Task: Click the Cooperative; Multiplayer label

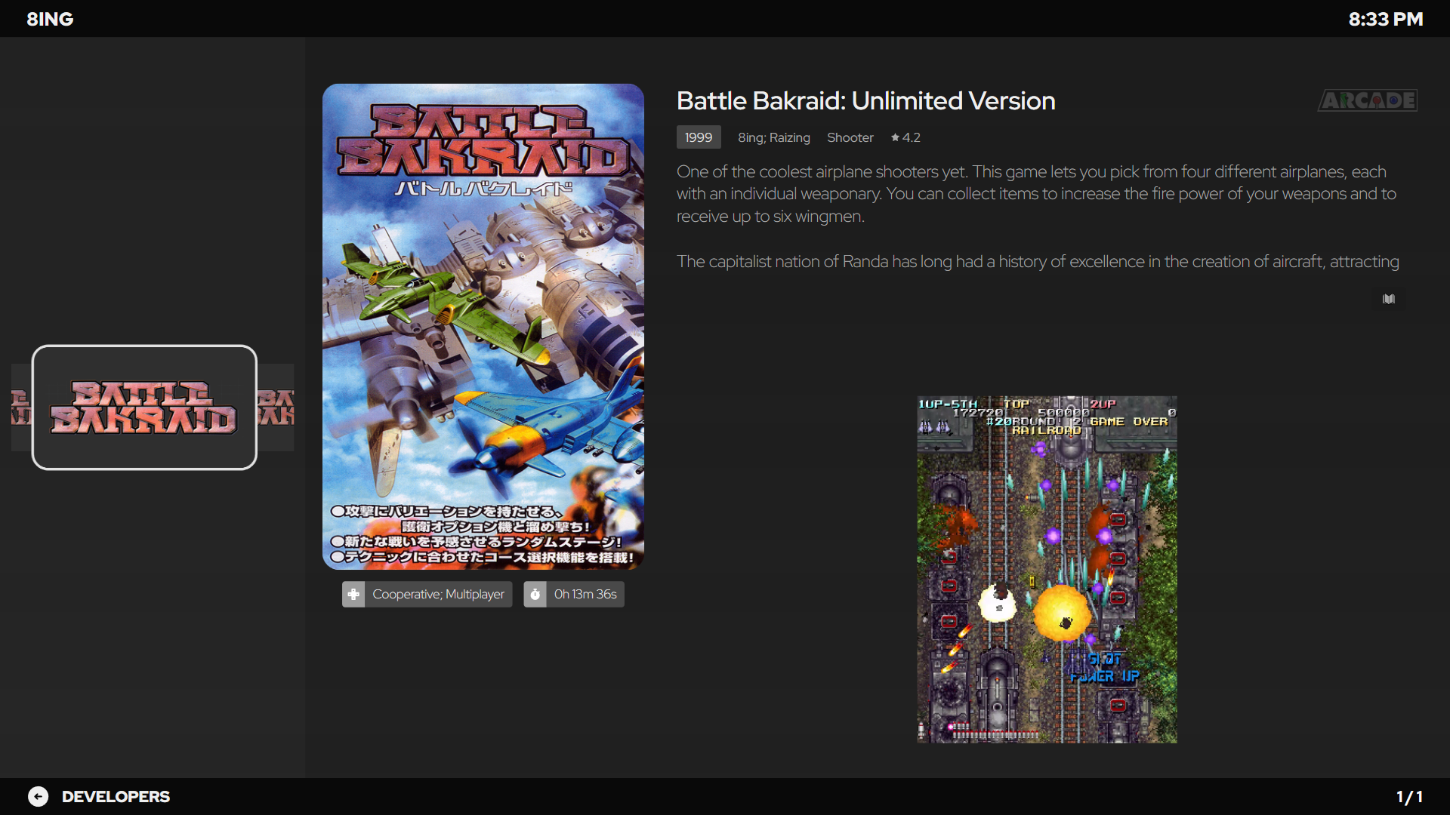Action: 438,594
